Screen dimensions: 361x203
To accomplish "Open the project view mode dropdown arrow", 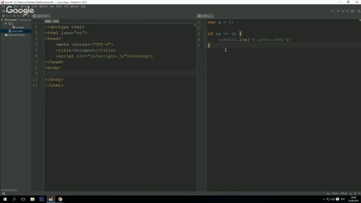I will click(x=10, y=16).
